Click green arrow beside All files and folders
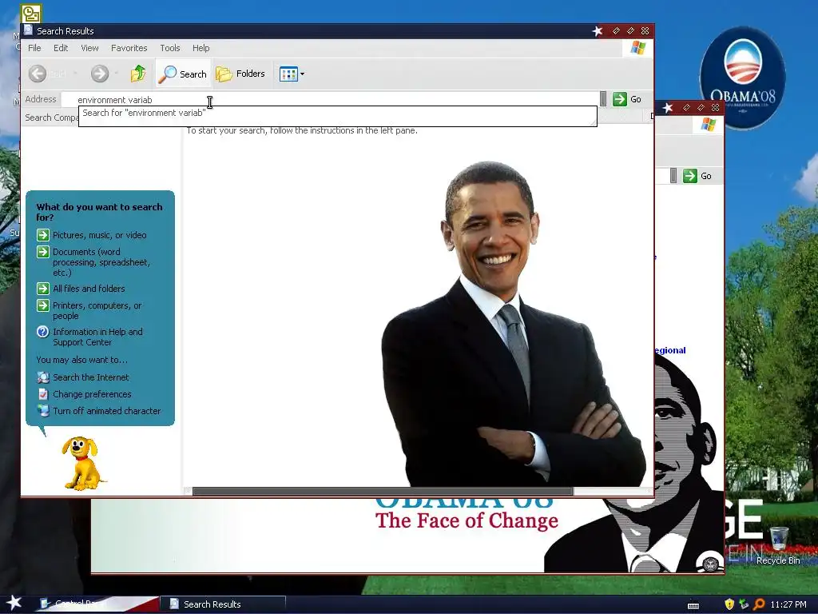This screenshot has height=614, width=818. pyautogui.click(x=43, y=289)
